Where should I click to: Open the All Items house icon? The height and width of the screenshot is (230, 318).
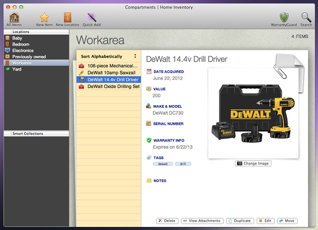pyautogui.click(x=14, y=17)
